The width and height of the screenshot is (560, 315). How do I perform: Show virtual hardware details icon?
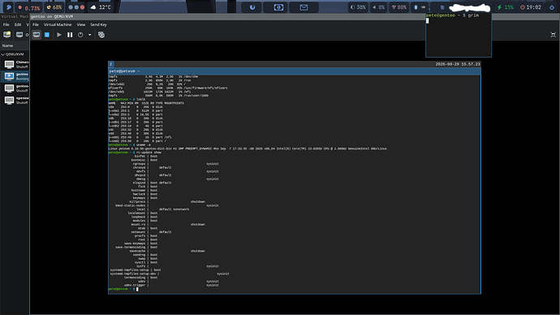[47, 35]
